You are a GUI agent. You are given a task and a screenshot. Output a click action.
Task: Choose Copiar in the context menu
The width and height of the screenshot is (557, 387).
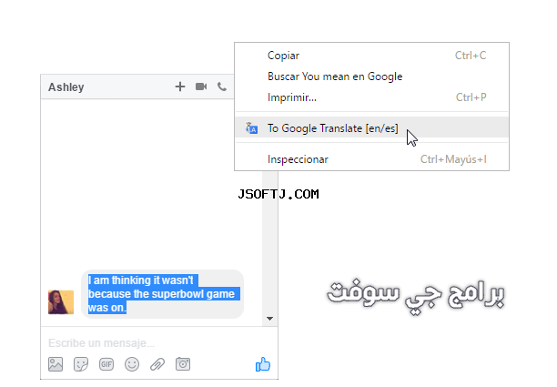coord(372,56)
